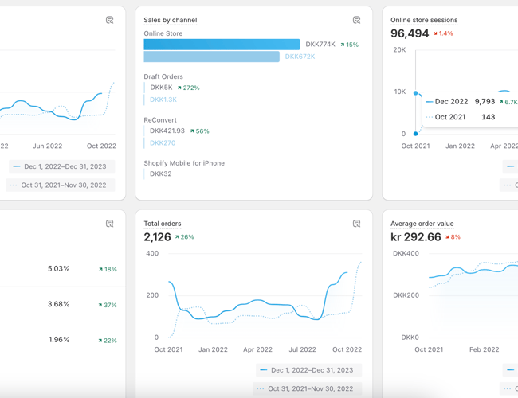Click report icon above the 5.03% row
518x398 pixels.
coord(109,224)
